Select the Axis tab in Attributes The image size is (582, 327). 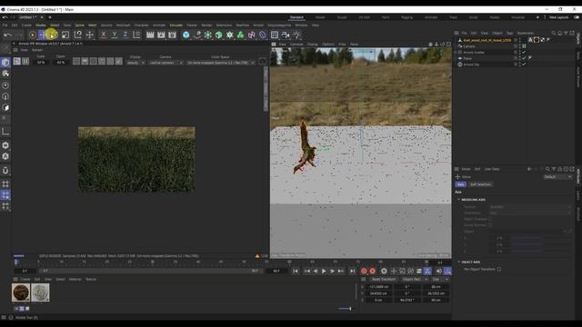tap(461, 184)
